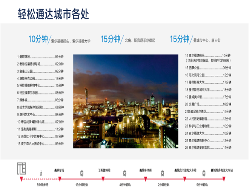
Task: Select the red marker under 曼联球场 station
Action: click(60, 179)
